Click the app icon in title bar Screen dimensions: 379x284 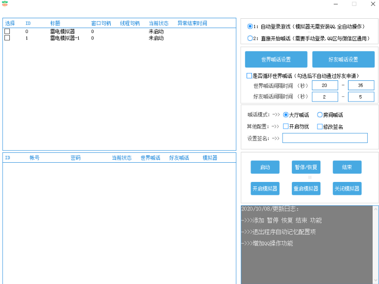point(5,4)
